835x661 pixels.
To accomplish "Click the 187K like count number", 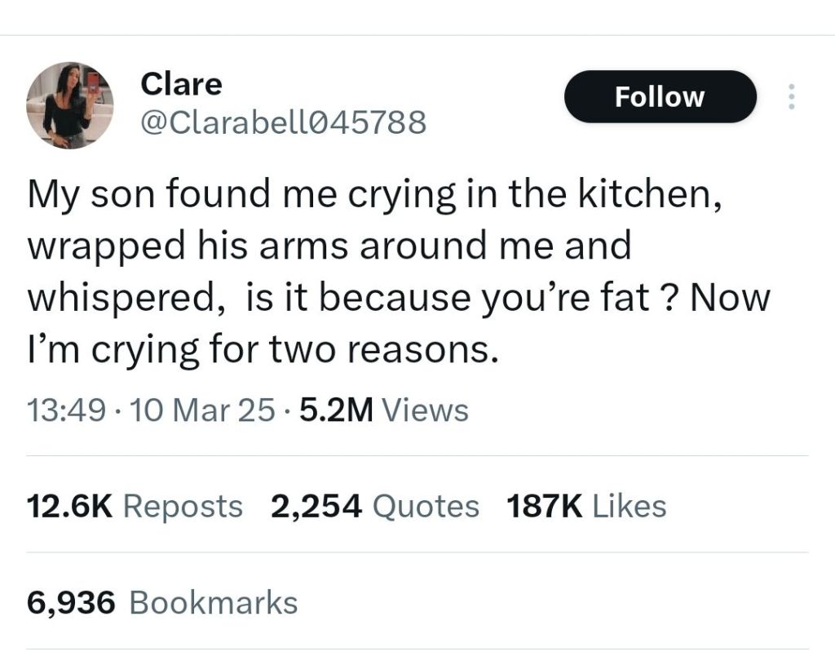I will [x=544, y=506].
